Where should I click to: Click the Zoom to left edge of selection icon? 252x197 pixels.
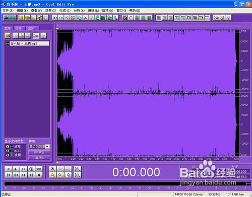pos(60,175)
